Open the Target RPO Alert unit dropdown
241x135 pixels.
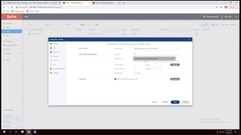pyautogui.click(x=153, y=69)
